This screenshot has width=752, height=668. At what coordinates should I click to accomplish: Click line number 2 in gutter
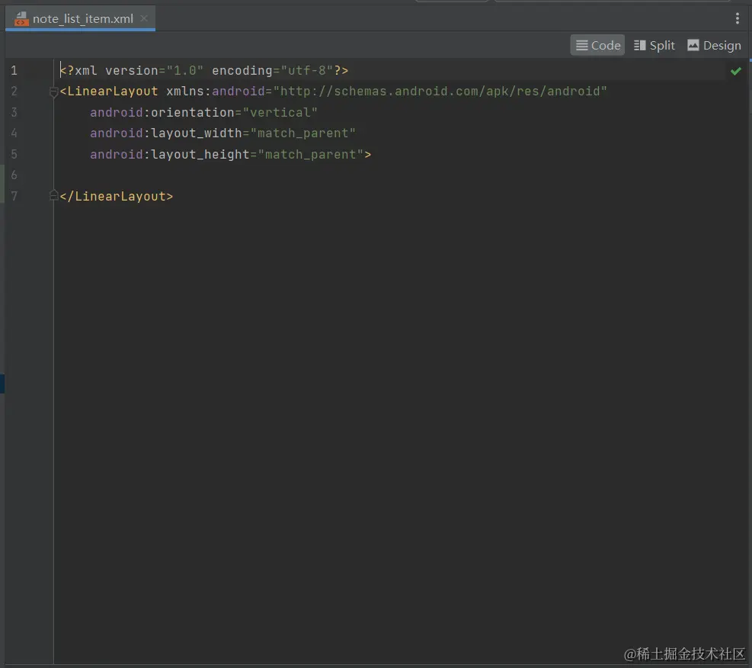(14, 92)
